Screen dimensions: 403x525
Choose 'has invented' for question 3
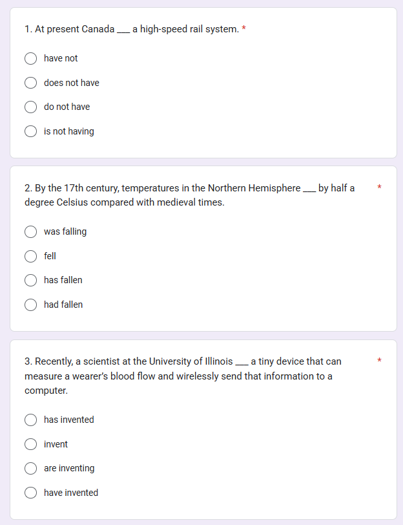[30, 420]
